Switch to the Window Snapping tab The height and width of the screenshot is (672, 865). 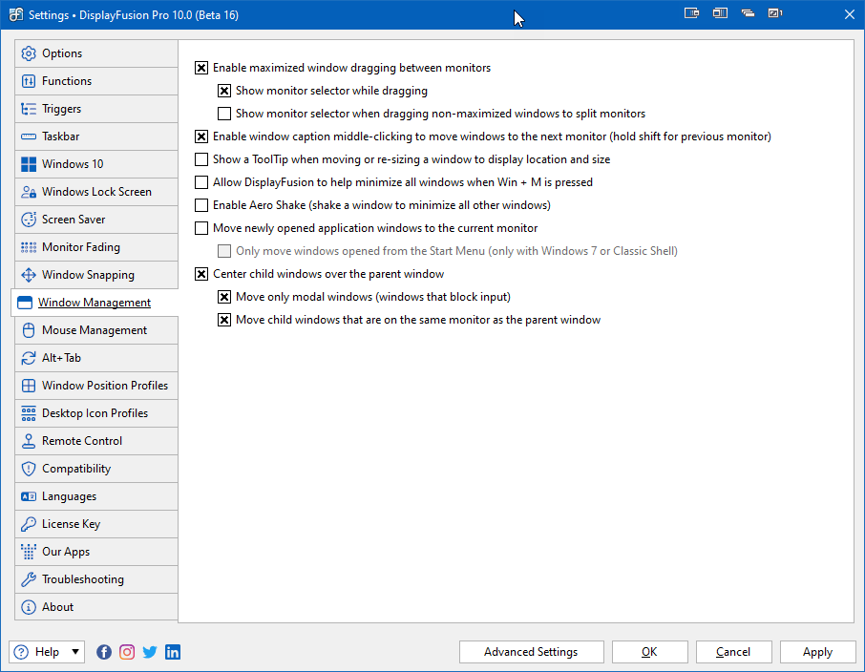pyautogui.click(x=88, y=275)
